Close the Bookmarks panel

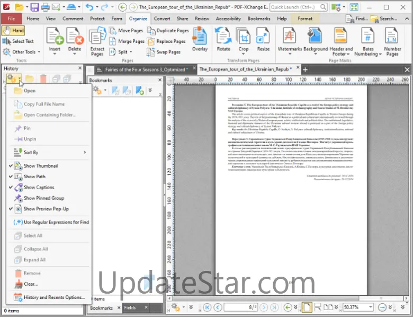pos(160,80)
